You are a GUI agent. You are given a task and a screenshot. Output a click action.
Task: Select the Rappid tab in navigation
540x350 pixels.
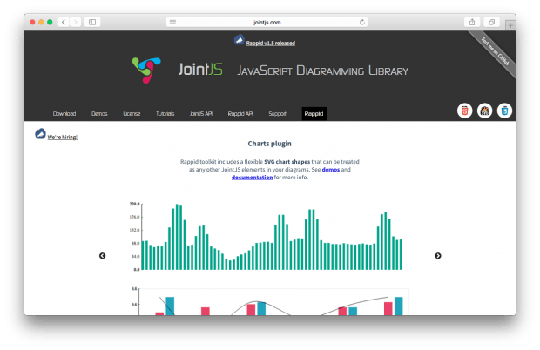pyautogui.click(x=314, y=114)
